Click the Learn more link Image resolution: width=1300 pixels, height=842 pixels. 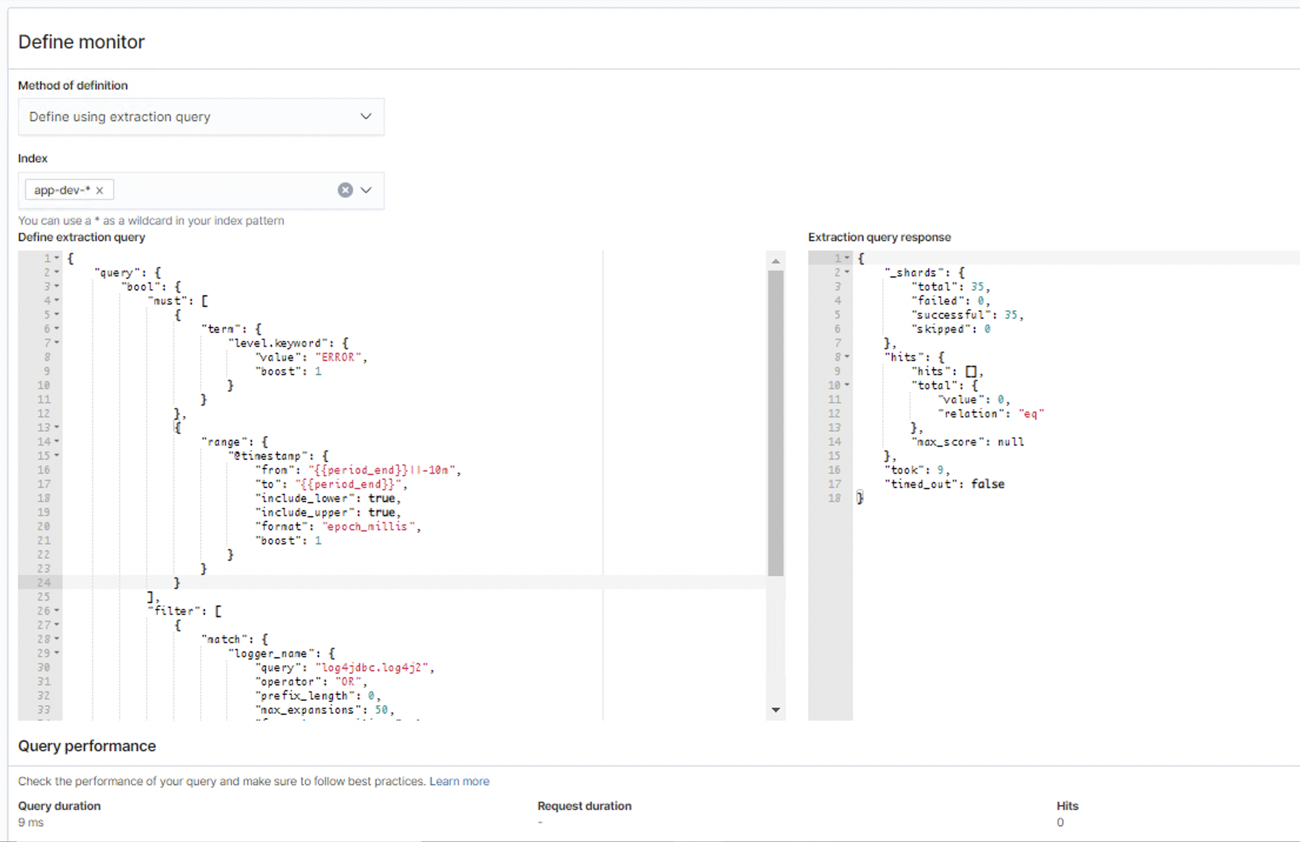459,781
